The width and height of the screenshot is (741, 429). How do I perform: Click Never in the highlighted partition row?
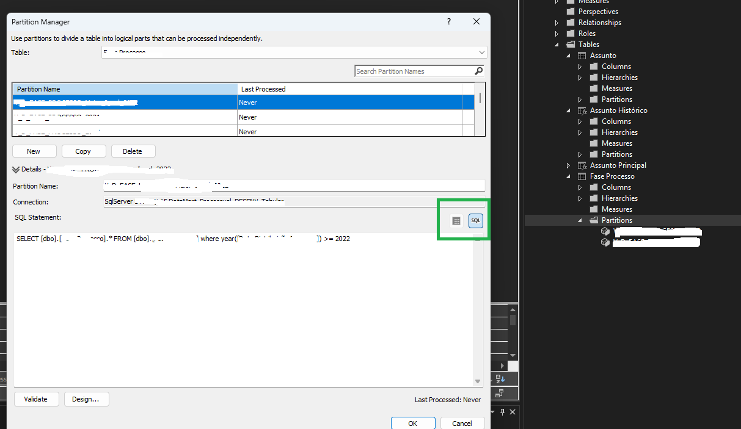248,103
